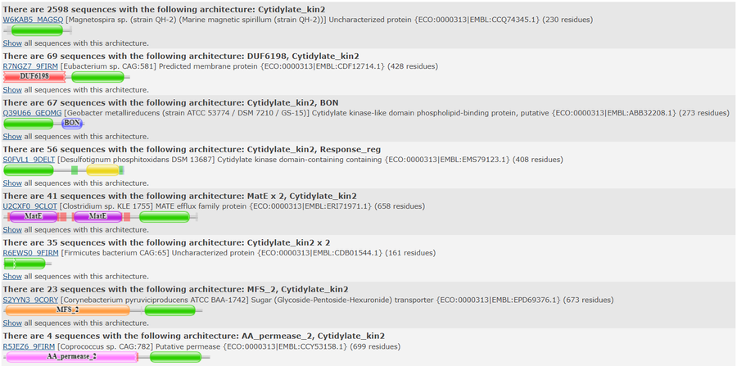Click the pink AA_permease_2 domain graphic
737x366 pixels.
70,357
